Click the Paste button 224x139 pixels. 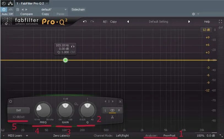[x=60, y=14]
